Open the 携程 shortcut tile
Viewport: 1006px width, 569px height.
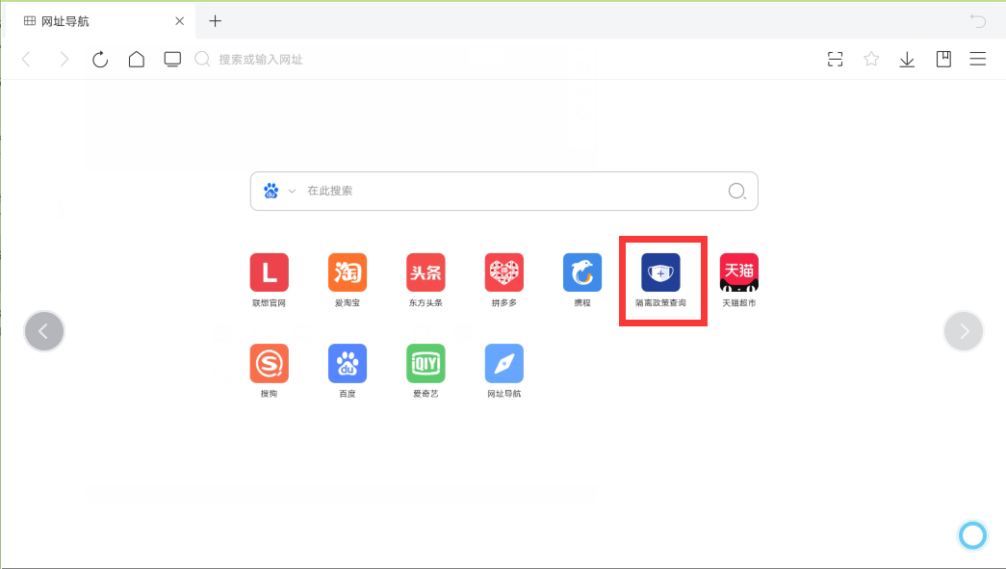[x=581, y=280]
